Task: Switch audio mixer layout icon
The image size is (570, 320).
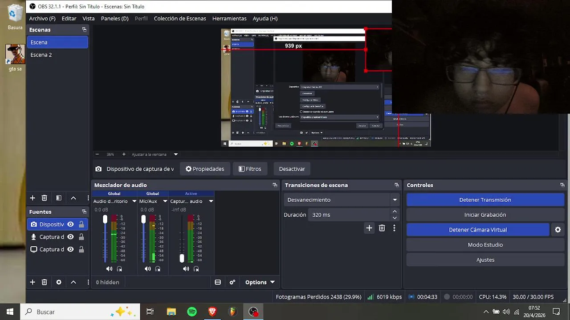Action: point(218,282)
